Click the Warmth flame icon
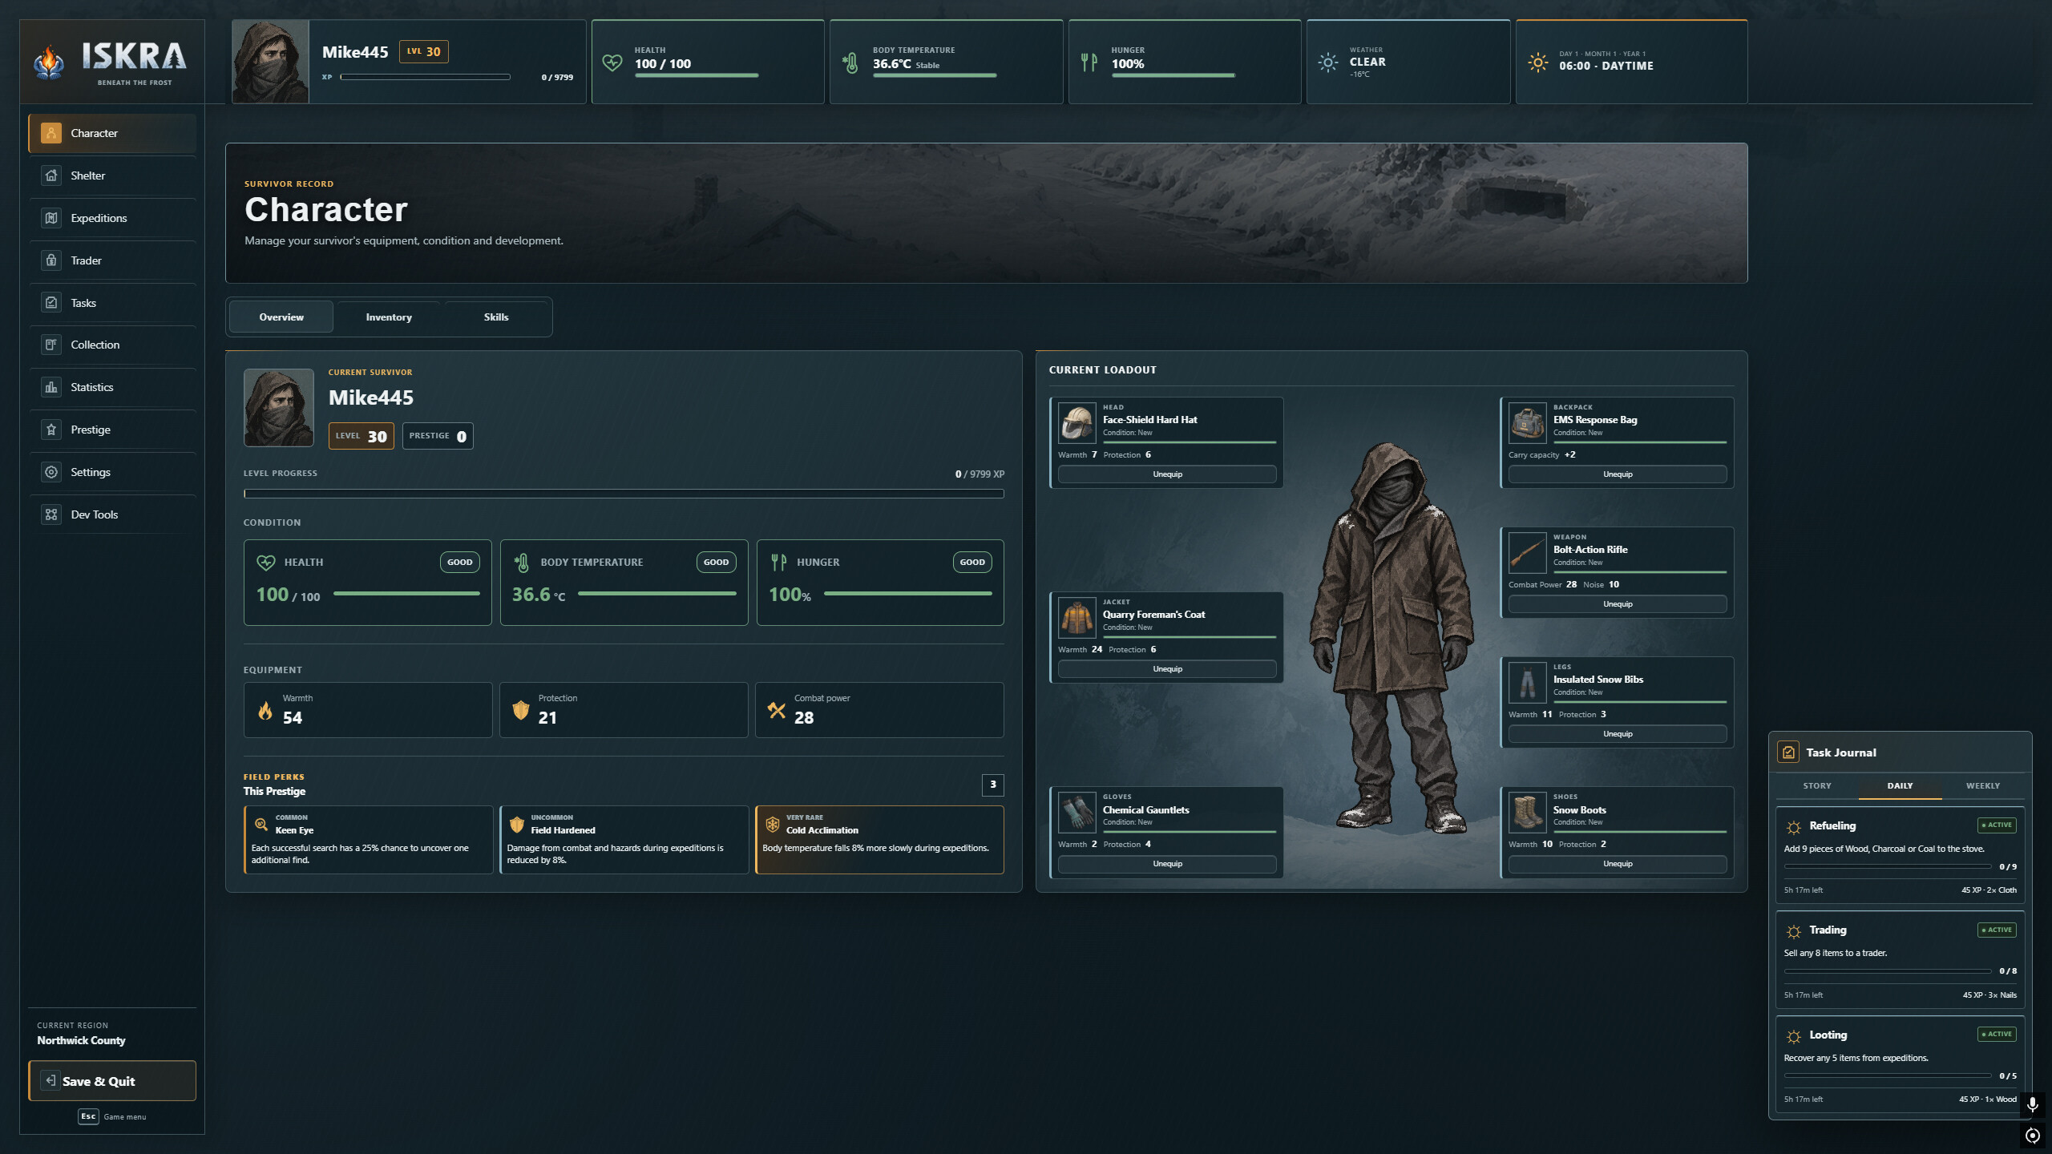The image size is (2052, 1154). click(265, 710)
